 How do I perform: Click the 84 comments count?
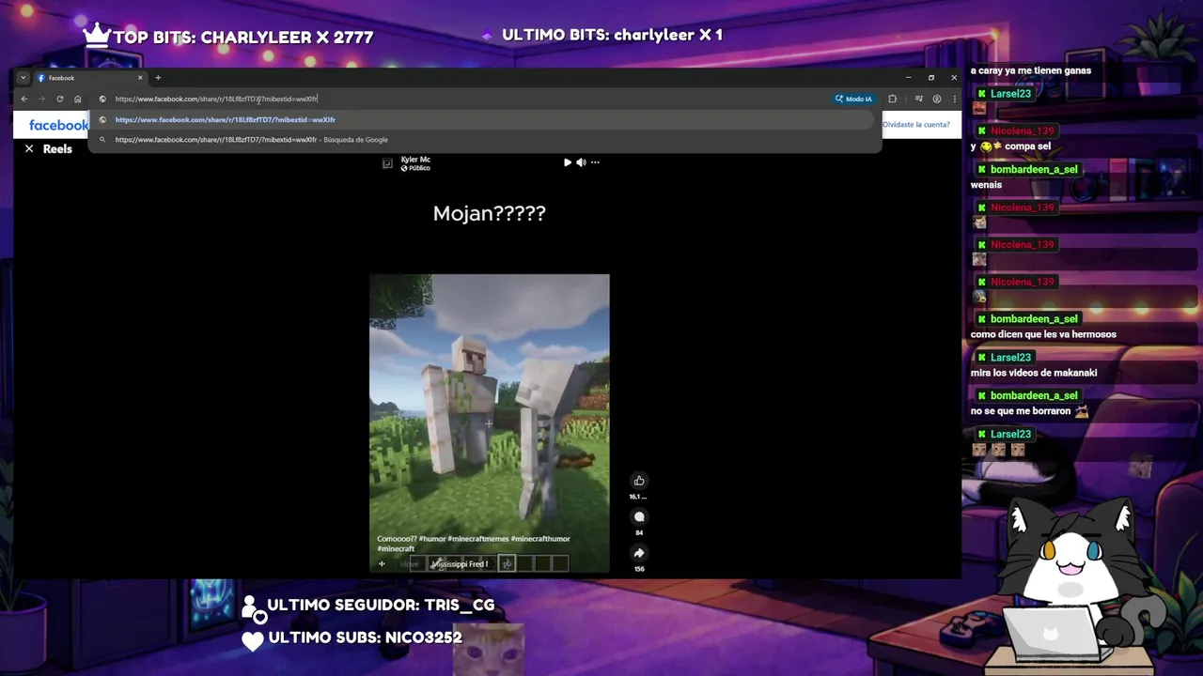click(639, 532)
